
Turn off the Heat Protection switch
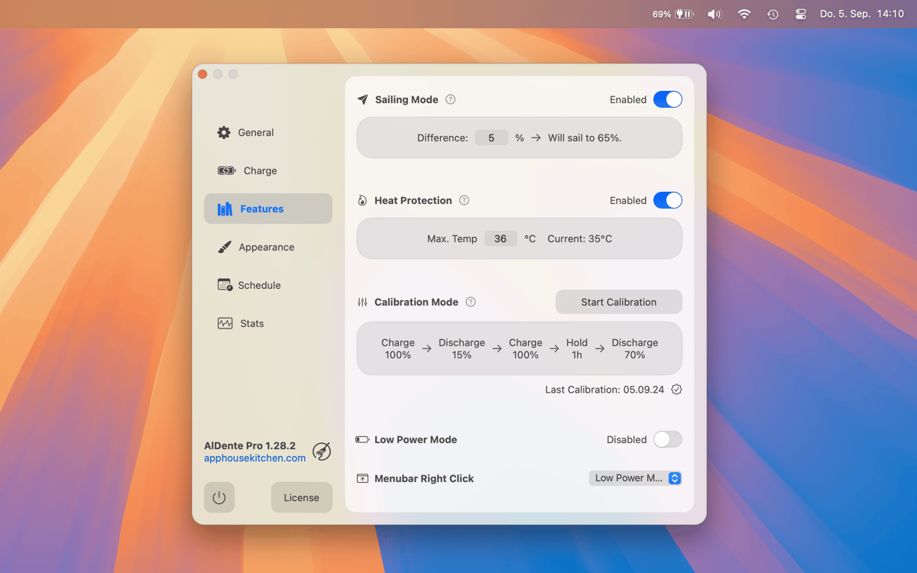click(x=667, y=200)
